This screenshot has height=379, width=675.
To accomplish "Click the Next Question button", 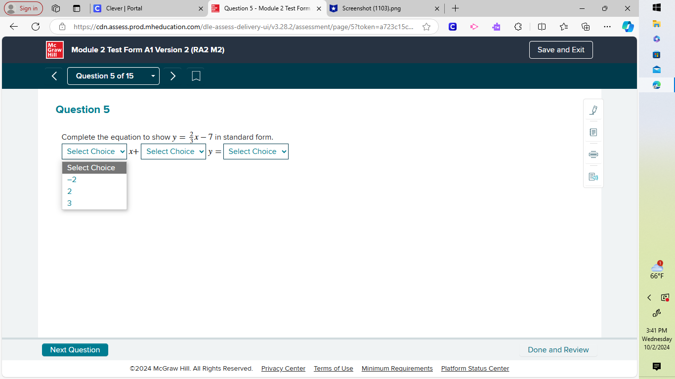I will coord(75,350).
